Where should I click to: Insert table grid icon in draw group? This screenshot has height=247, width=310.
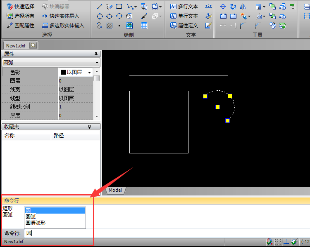click(144, 26)
